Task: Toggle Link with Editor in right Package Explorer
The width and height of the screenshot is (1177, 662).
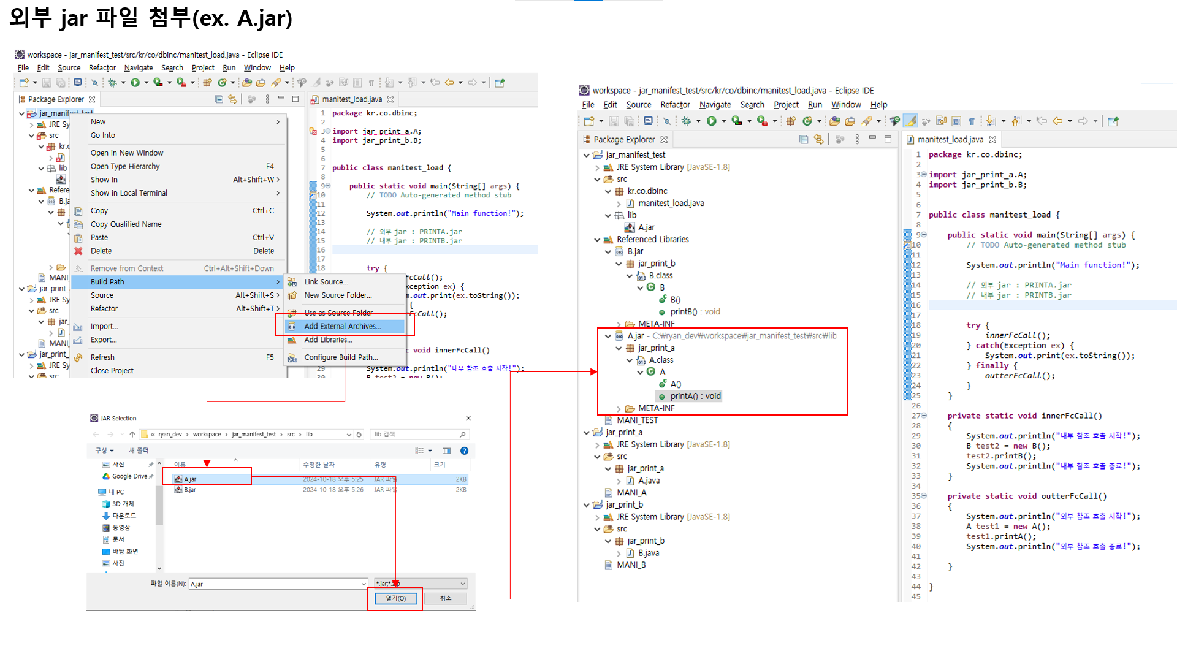Action: point(818,140)
